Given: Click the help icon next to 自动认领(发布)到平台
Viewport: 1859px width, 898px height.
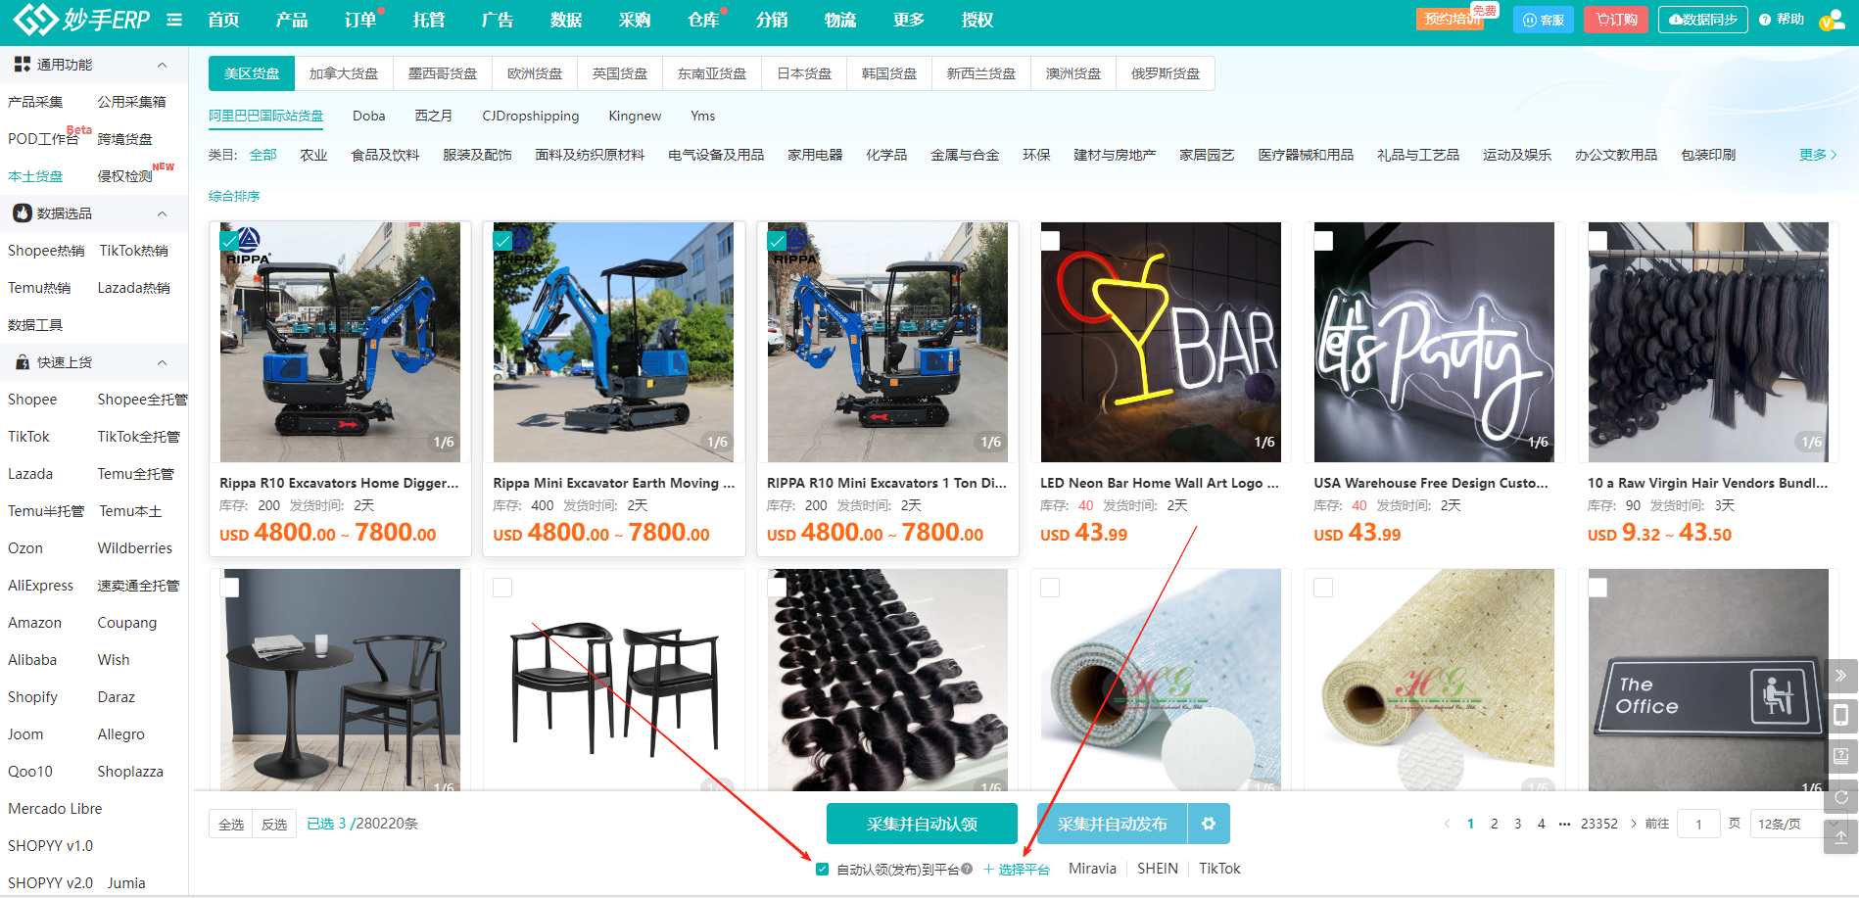Looking at the screenshot, I should 967,869.
